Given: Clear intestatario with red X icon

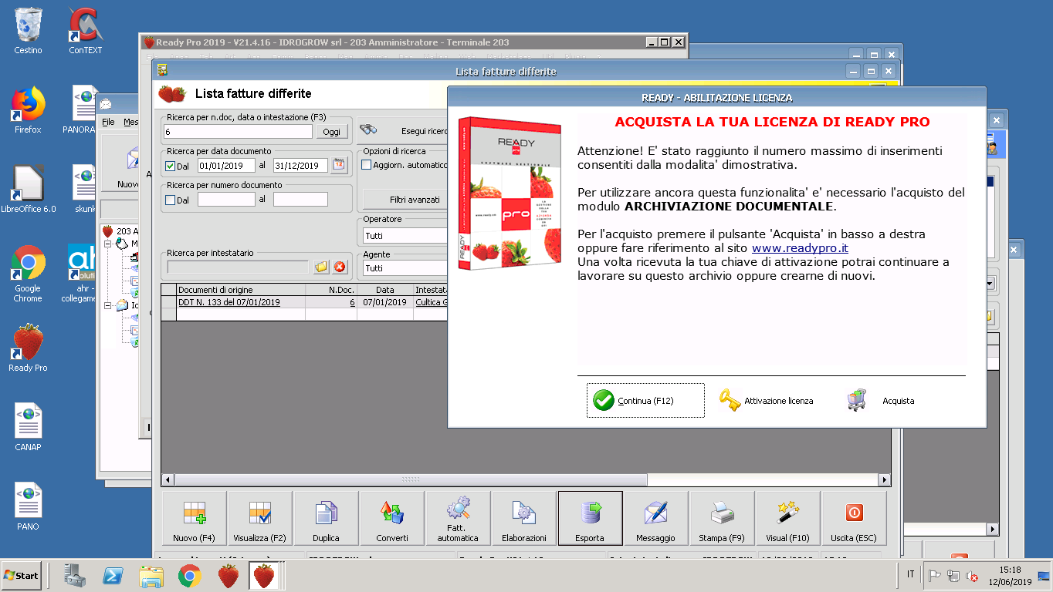Looking at the screenshot, I should point(339,267).
